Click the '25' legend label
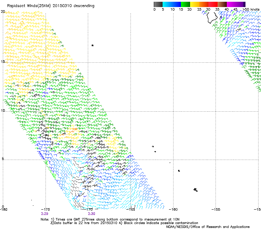 click(199, 10)
